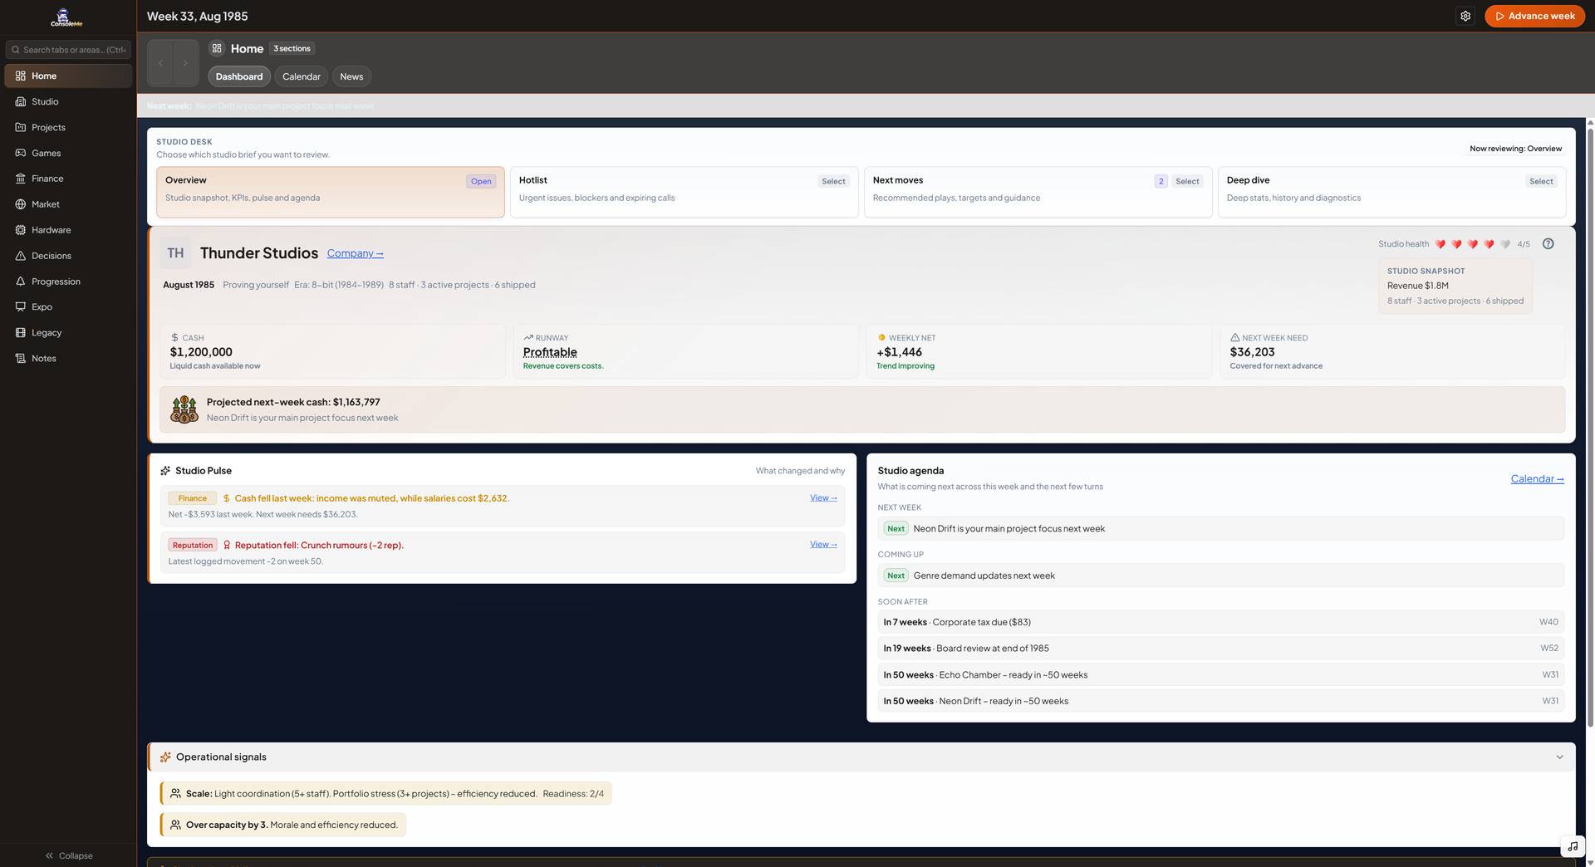Open the studio health help icon
This screenshot has height=867, width=1595.
(1548, 244)
